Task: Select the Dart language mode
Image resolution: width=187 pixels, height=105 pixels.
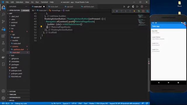Action: 86,104
